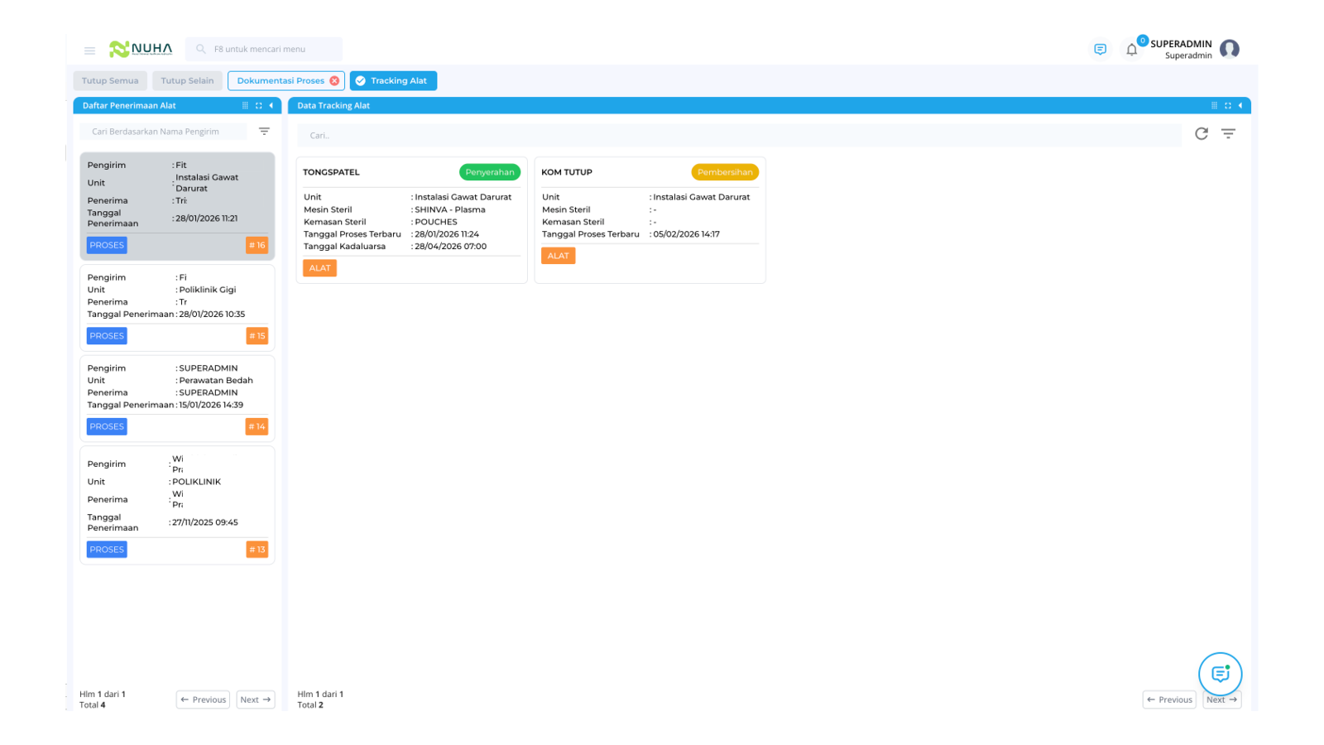1324x745 pixels.
Task: Click PROSES on receipt #13
Action: (x=107, y=550)
